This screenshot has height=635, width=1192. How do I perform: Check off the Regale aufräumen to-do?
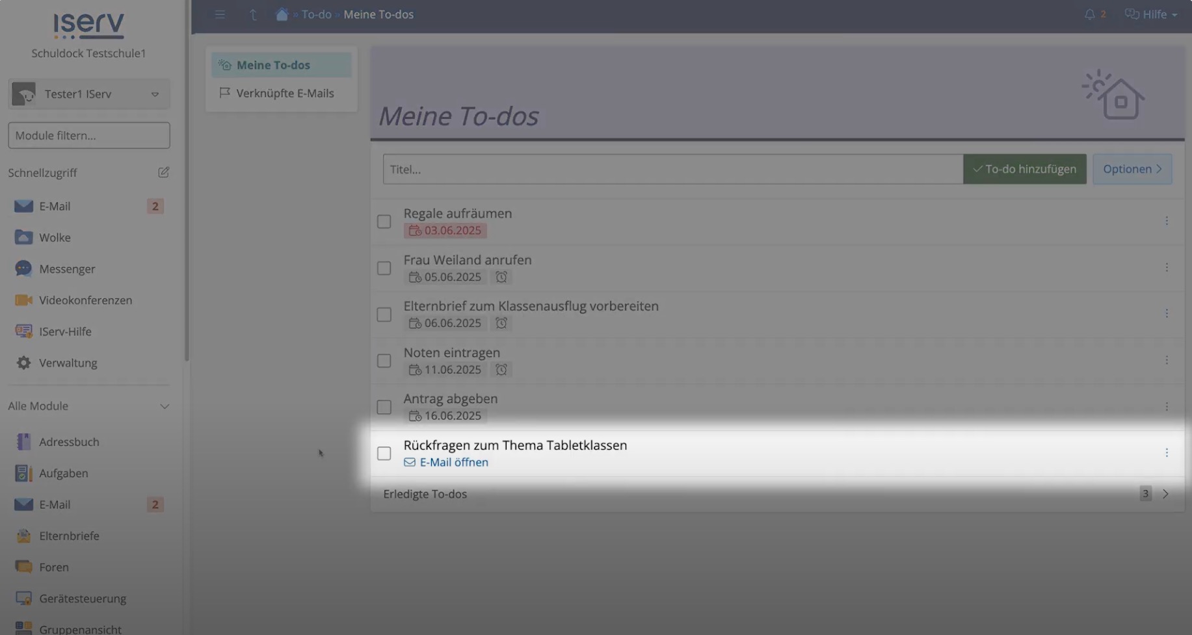click(x=384, y=221)
